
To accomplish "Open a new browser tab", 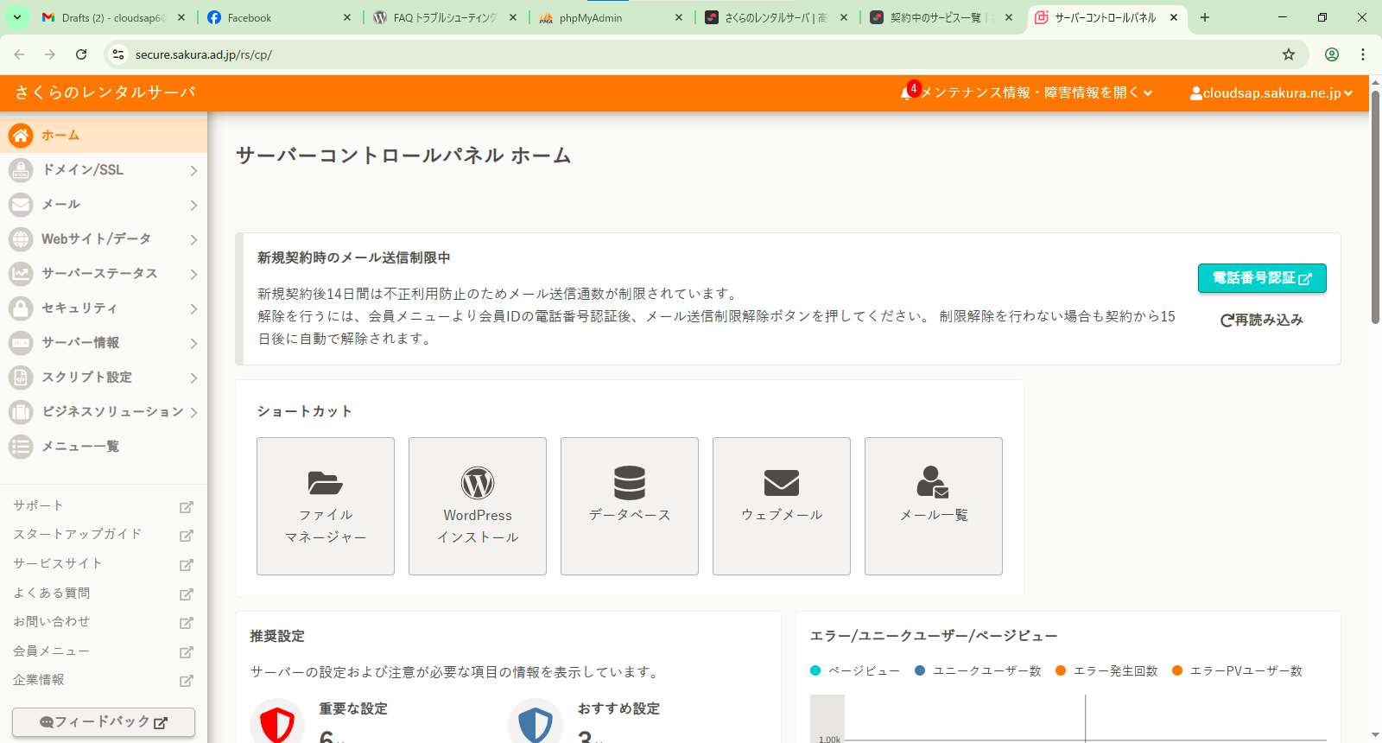I will pyautogui.click(x=1205, y=17).
